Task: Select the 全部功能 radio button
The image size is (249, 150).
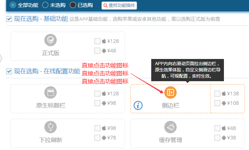Action: point(13,5)
